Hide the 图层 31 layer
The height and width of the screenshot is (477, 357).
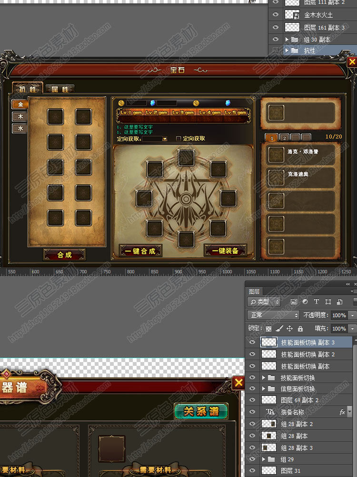[252, 471]
